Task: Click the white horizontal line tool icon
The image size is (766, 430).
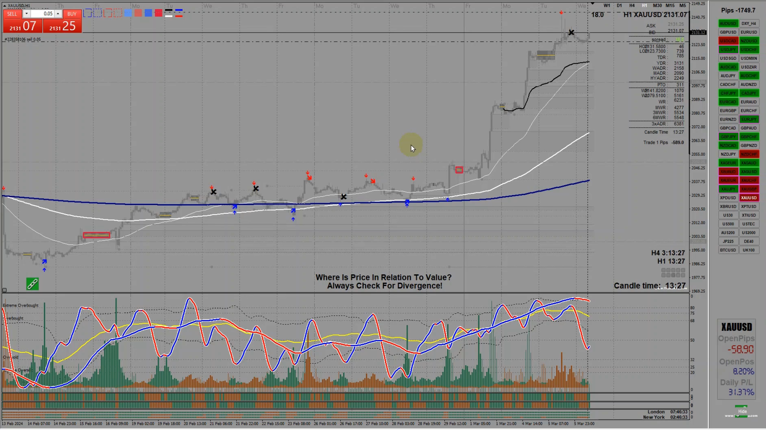Action: click(x=169, y=16)
